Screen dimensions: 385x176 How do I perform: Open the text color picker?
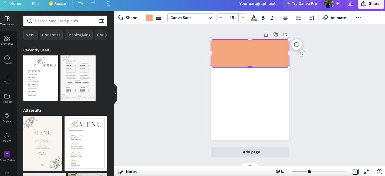[254, 18]
